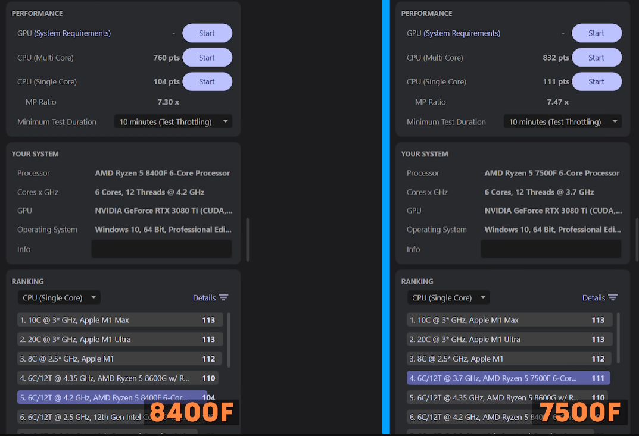Viewport: 639px width, 436px height.
Task: Click the Details filter icon in 8400F window
Action: [223, 297]
